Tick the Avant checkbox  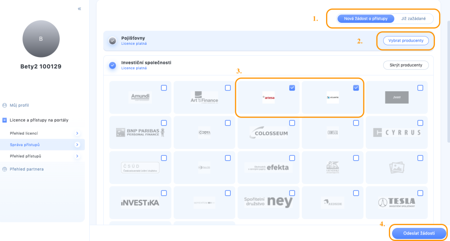coord(420,88)
